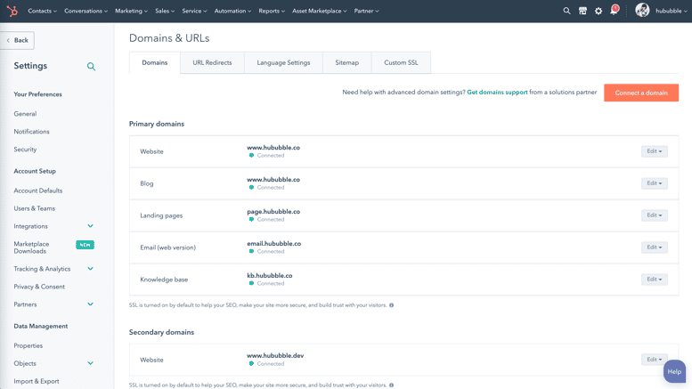
Task: Switch to the URL Redirects tab
Action: [212, 63]
